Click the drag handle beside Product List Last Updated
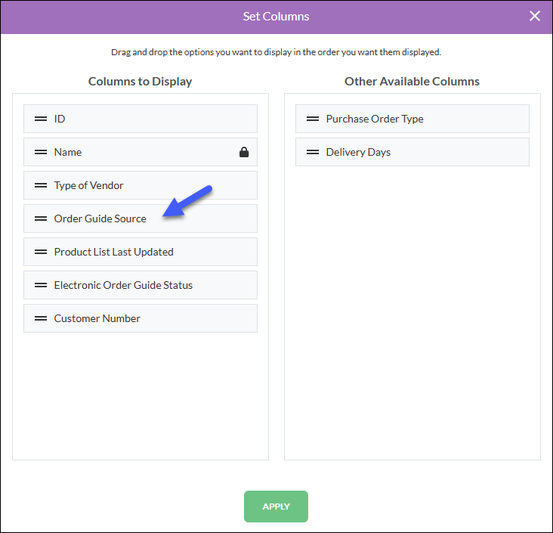 (41, 252)
